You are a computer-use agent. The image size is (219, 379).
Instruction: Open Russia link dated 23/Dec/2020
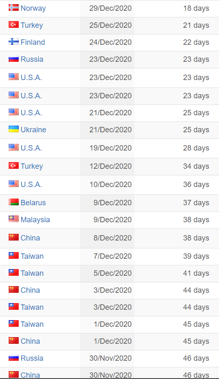[32, 59]
